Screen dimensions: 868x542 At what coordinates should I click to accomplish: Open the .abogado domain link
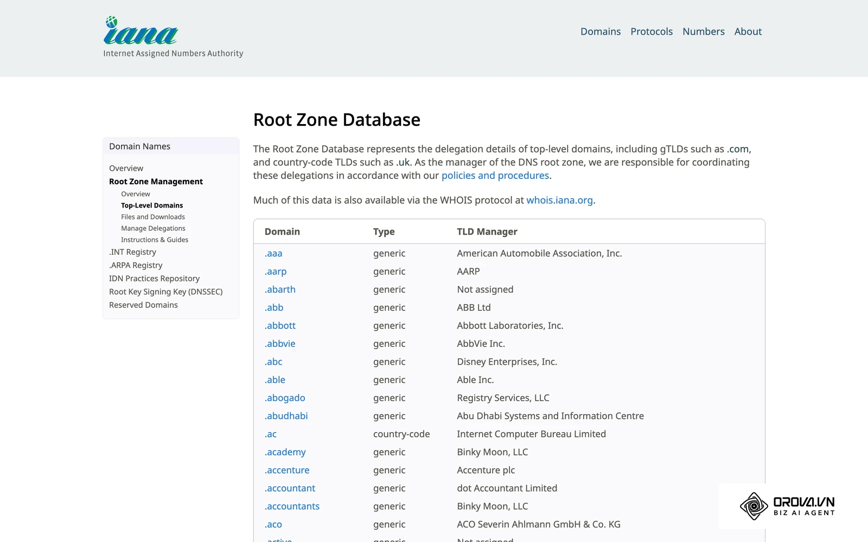click(x=285, y=398)
